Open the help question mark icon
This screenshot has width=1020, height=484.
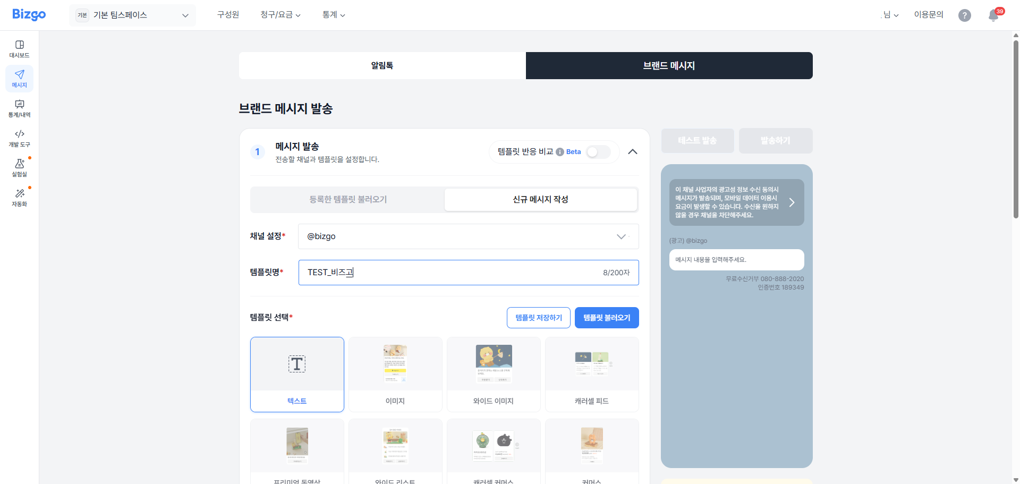[x=965, y=15]
